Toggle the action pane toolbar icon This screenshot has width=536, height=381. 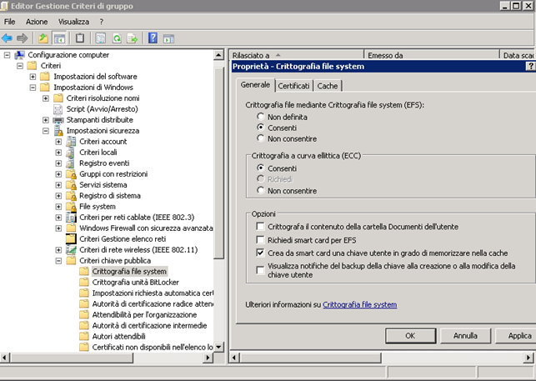point(168,38)
